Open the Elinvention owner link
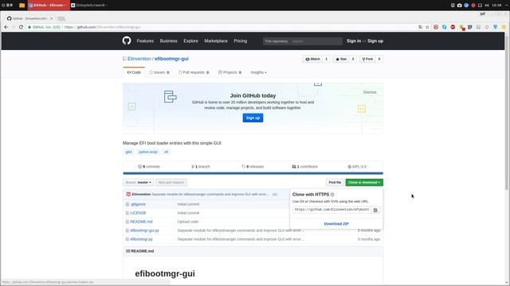The image size is (510, 286). pyautogui.click(x=139, y=59)
